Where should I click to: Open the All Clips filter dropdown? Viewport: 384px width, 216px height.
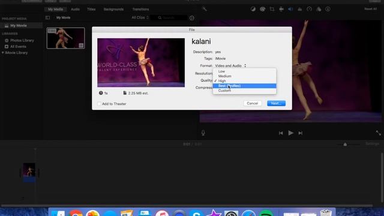click(x=140, y=17)
